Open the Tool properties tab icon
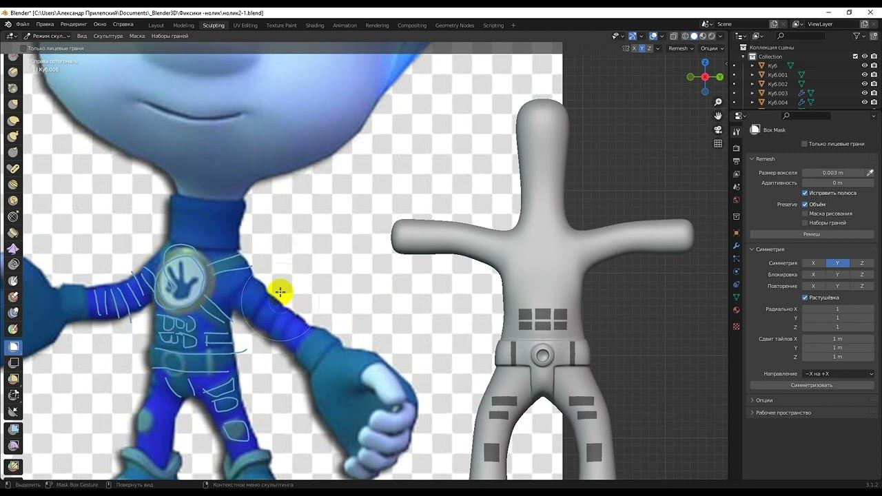 (737, 131)
